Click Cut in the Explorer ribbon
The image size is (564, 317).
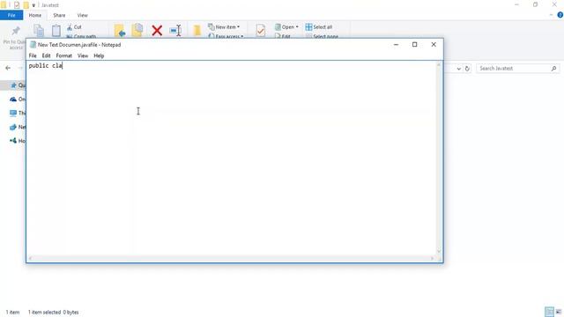[x=74, y=27]
